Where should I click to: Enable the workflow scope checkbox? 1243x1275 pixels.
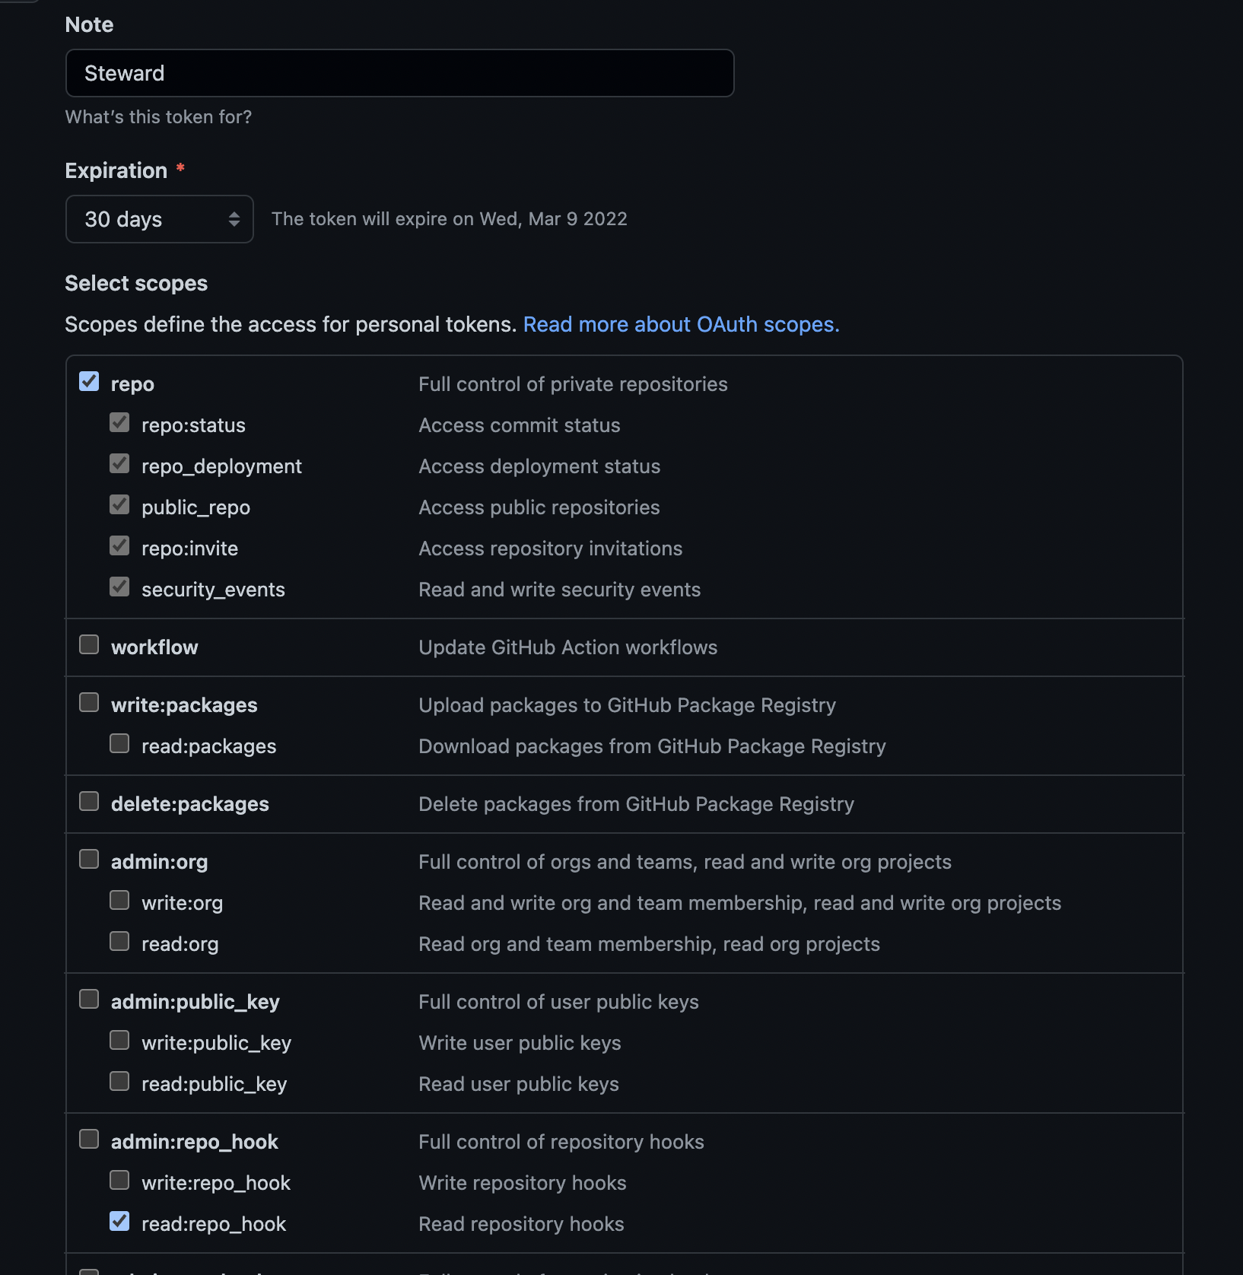pyautogui.click(x=89, y=644)
